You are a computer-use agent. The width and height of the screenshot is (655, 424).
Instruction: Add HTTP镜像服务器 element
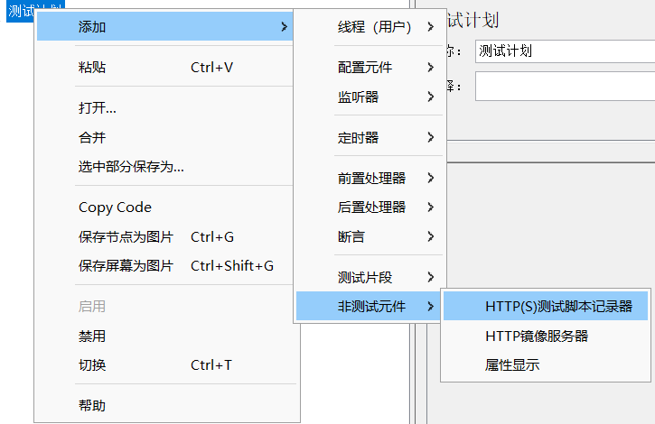pos(546,336)
